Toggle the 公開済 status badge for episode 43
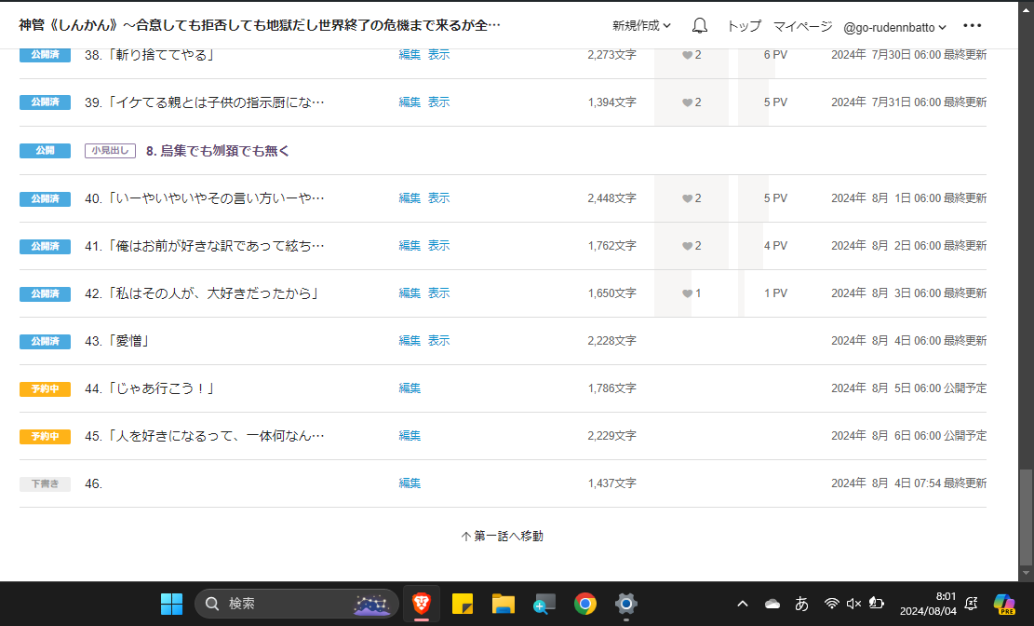The image size is (1034, 626). [x=45, y=341]
